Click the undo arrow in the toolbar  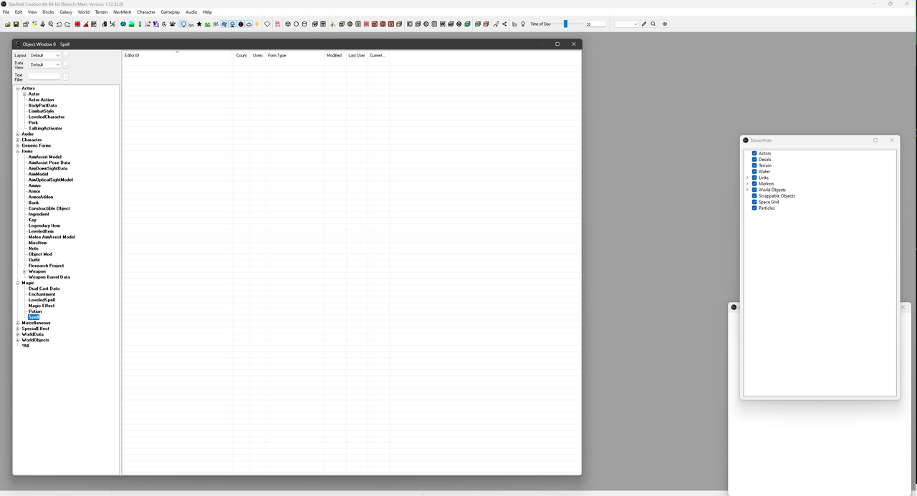59,24
